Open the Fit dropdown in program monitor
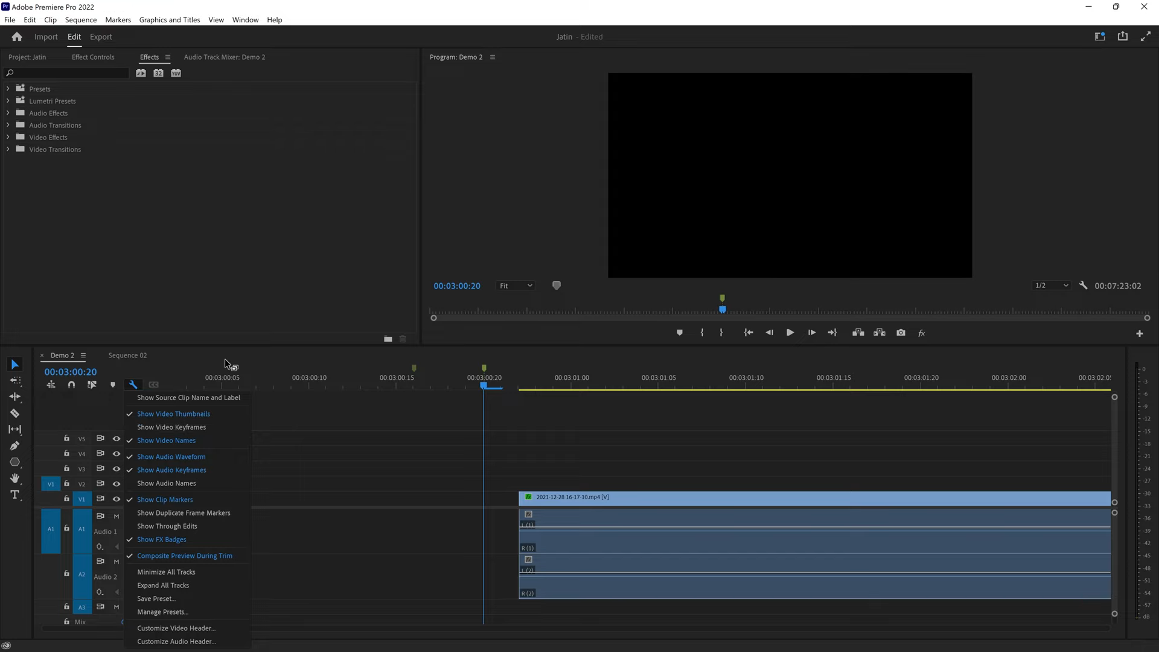The width and height of the screenshot is (1159, 652). [x=516, y=286]
